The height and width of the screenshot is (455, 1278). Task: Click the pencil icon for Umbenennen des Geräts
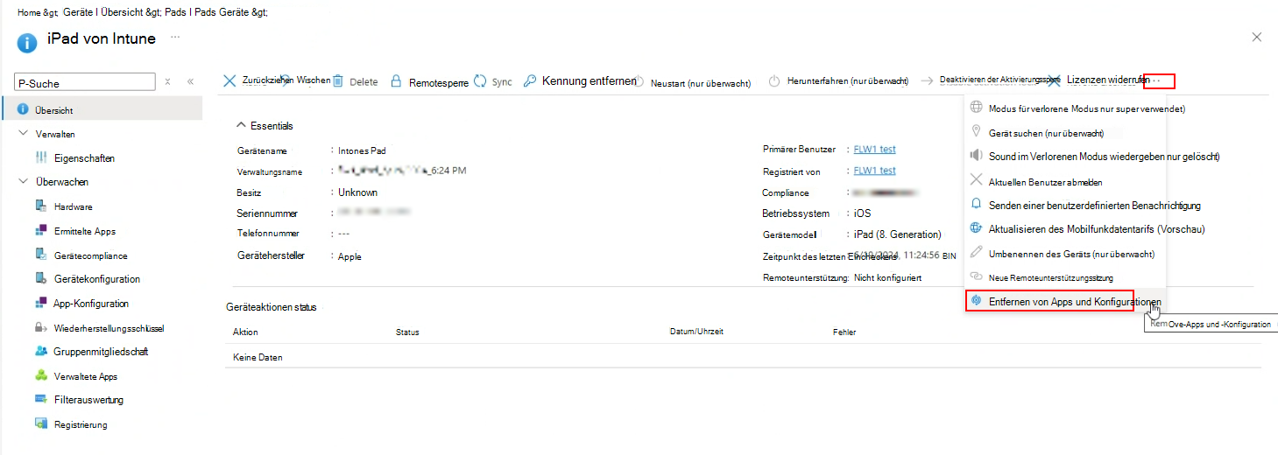[x=977, y=252]
